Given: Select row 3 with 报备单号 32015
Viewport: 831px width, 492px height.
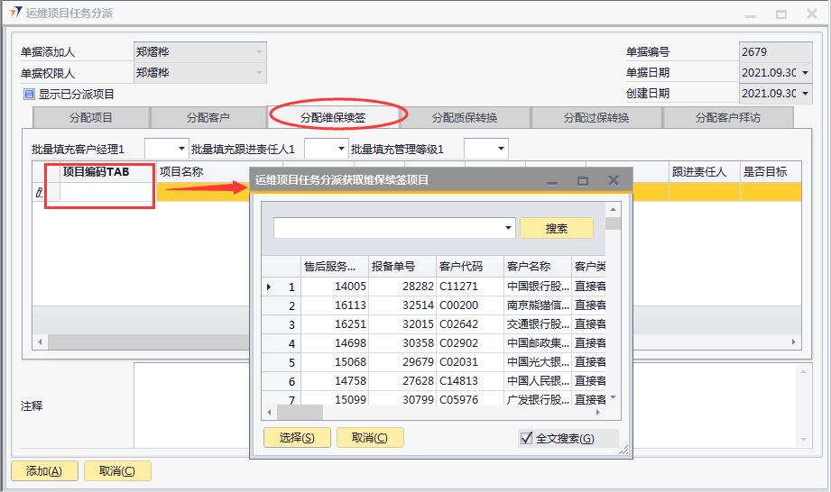Looking at the screenshot, I should tap(402, 324).
